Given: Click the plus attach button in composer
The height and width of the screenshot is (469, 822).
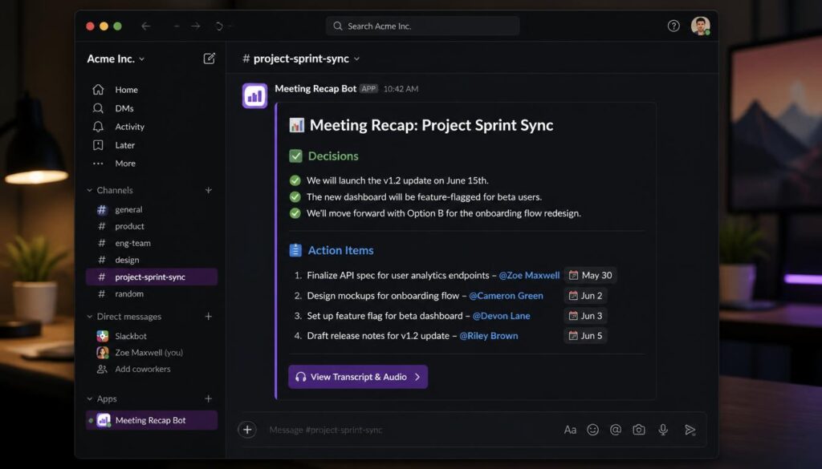Looking at the screenshot, I should point(247,430).
